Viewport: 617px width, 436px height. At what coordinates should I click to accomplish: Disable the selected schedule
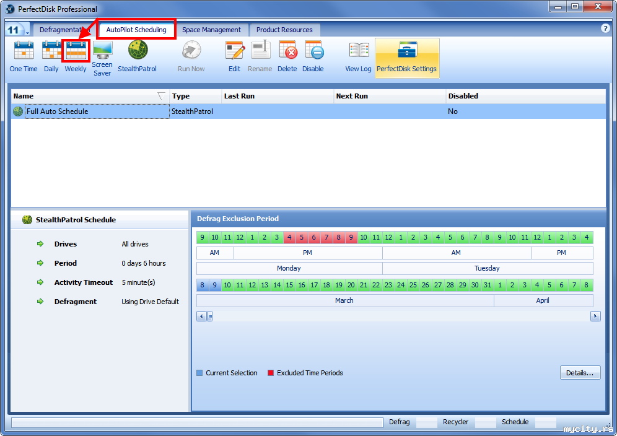coord(313,56)
